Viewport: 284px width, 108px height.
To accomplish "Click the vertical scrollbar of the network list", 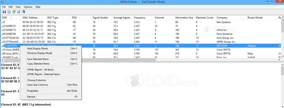I will 282,37.
